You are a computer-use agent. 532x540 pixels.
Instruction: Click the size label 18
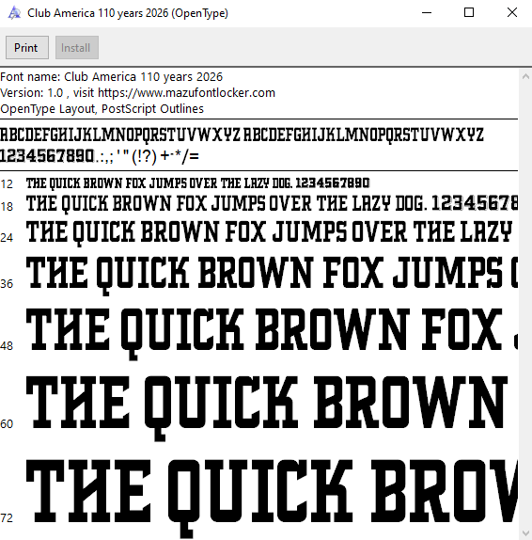point(7,206)
